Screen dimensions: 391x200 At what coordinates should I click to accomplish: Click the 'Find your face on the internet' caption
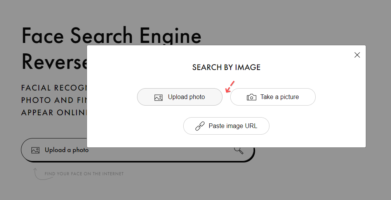click(84, 174)
